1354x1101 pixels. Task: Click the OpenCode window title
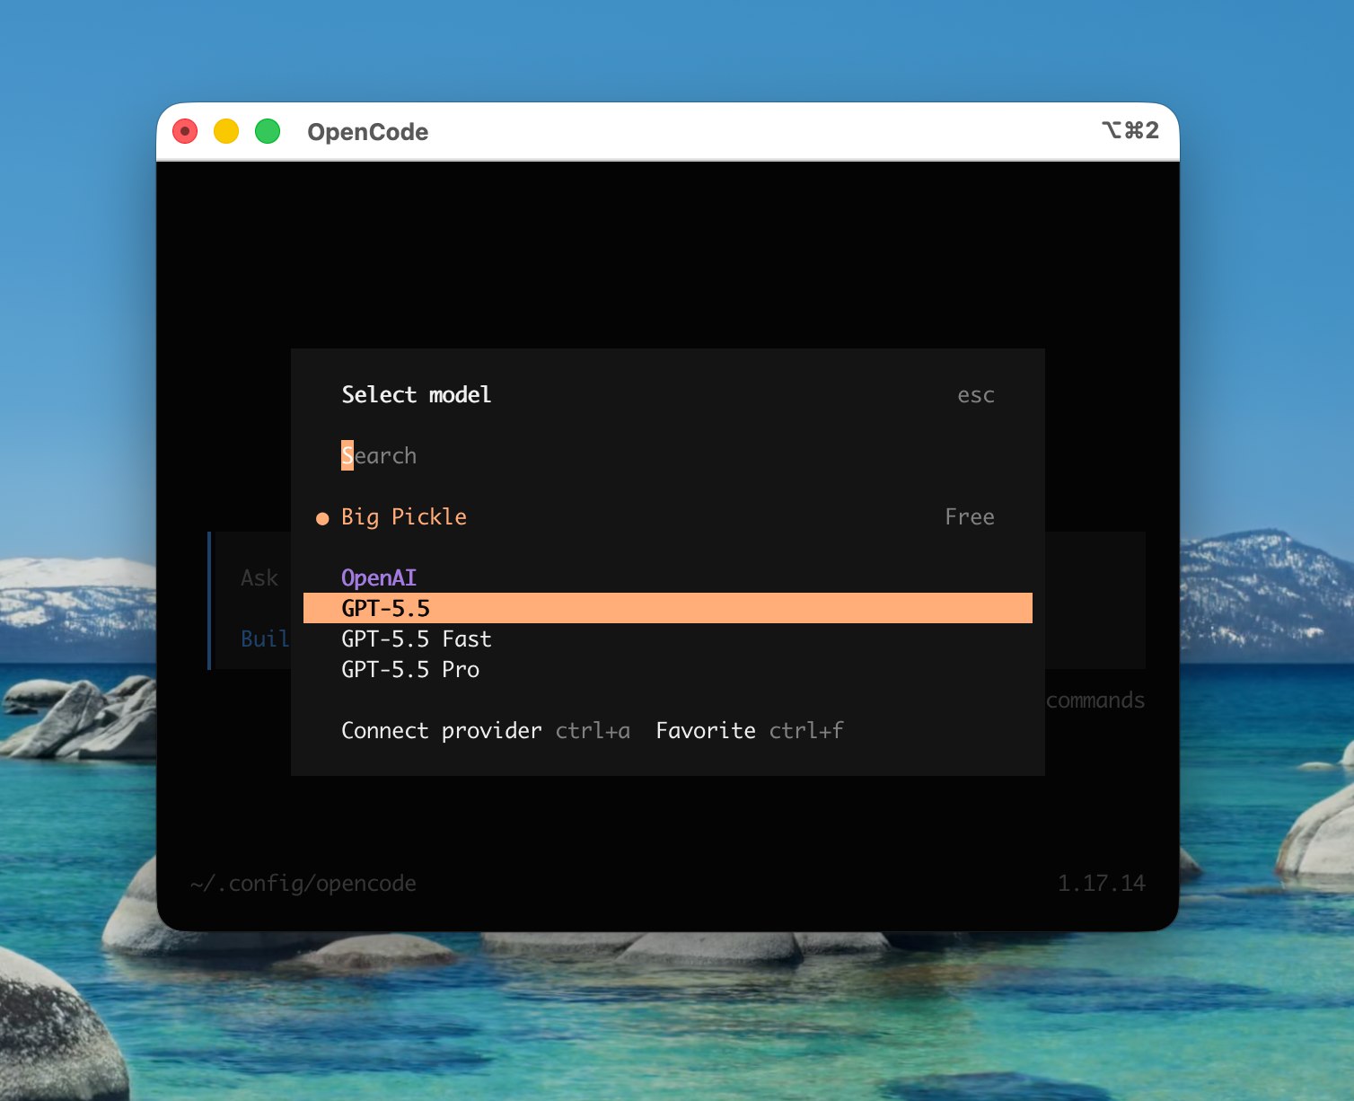pyautogui.click(x=368, y=132)
